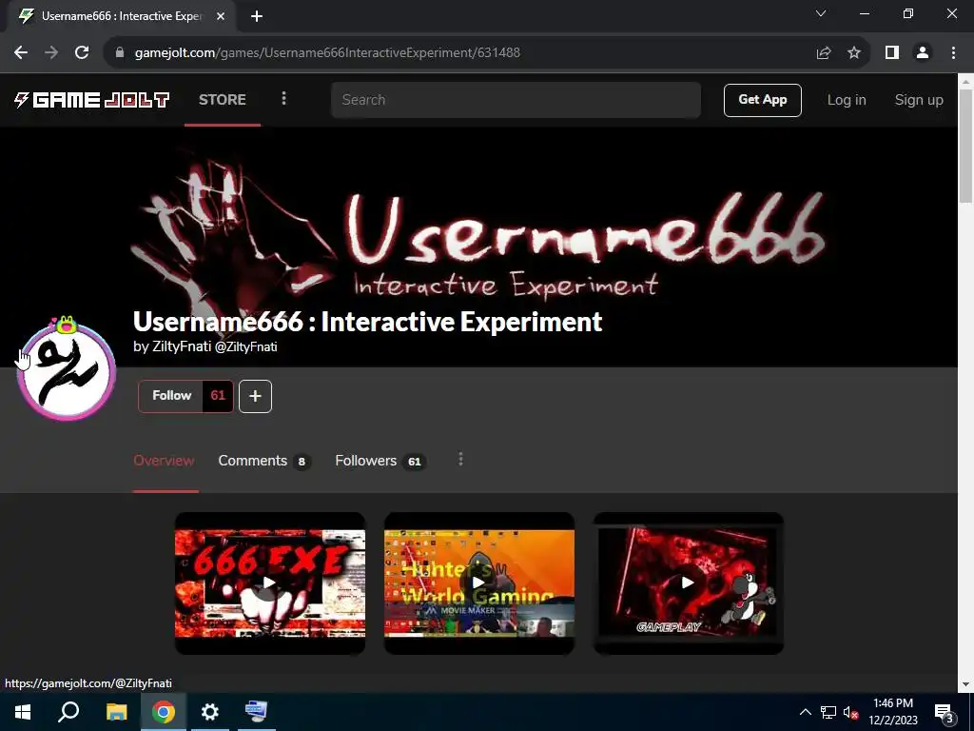Click the Sign up link
The image size is (974, 731).
coord(919,100)
